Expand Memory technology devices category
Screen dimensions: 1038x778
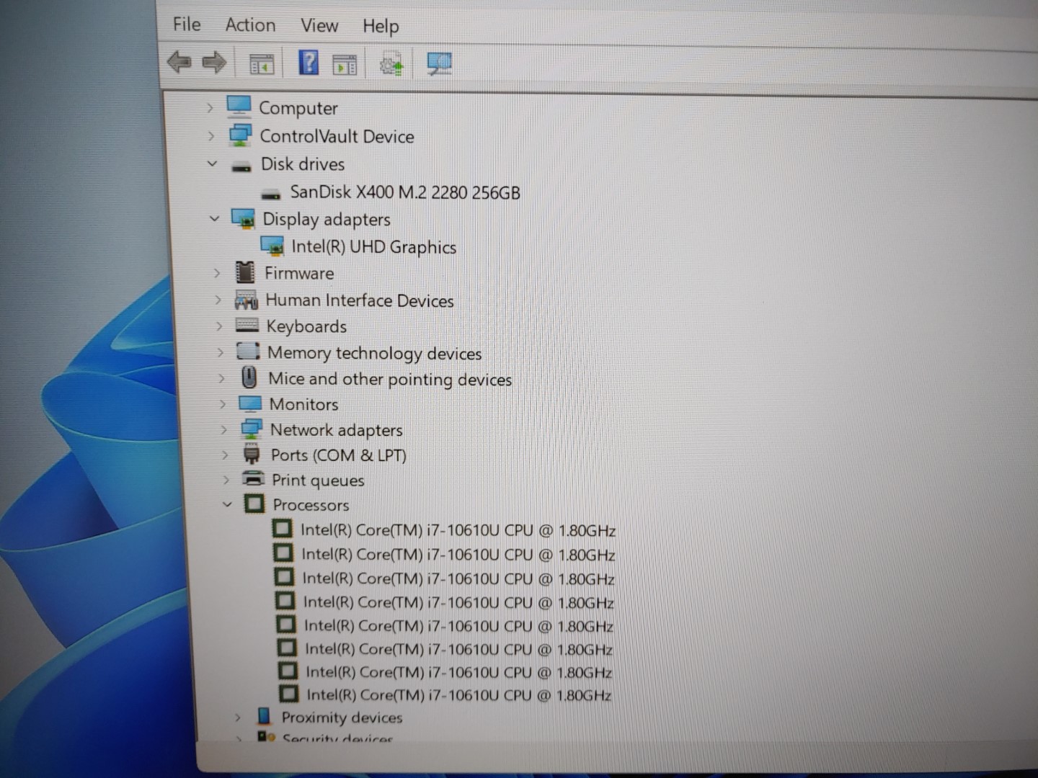[221, 352]
